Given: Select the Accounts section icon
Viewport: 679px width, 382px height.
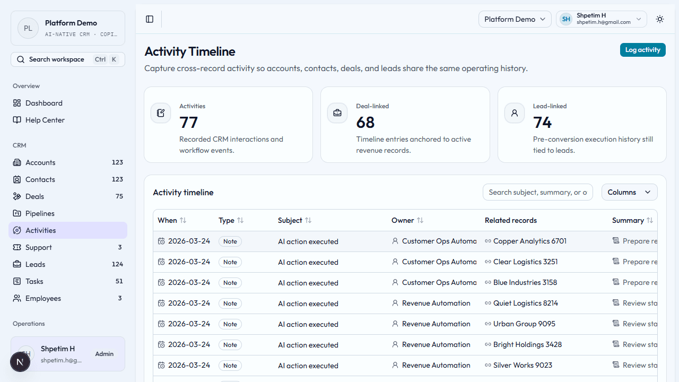Looking at the screenshot, I should (18, 162).
